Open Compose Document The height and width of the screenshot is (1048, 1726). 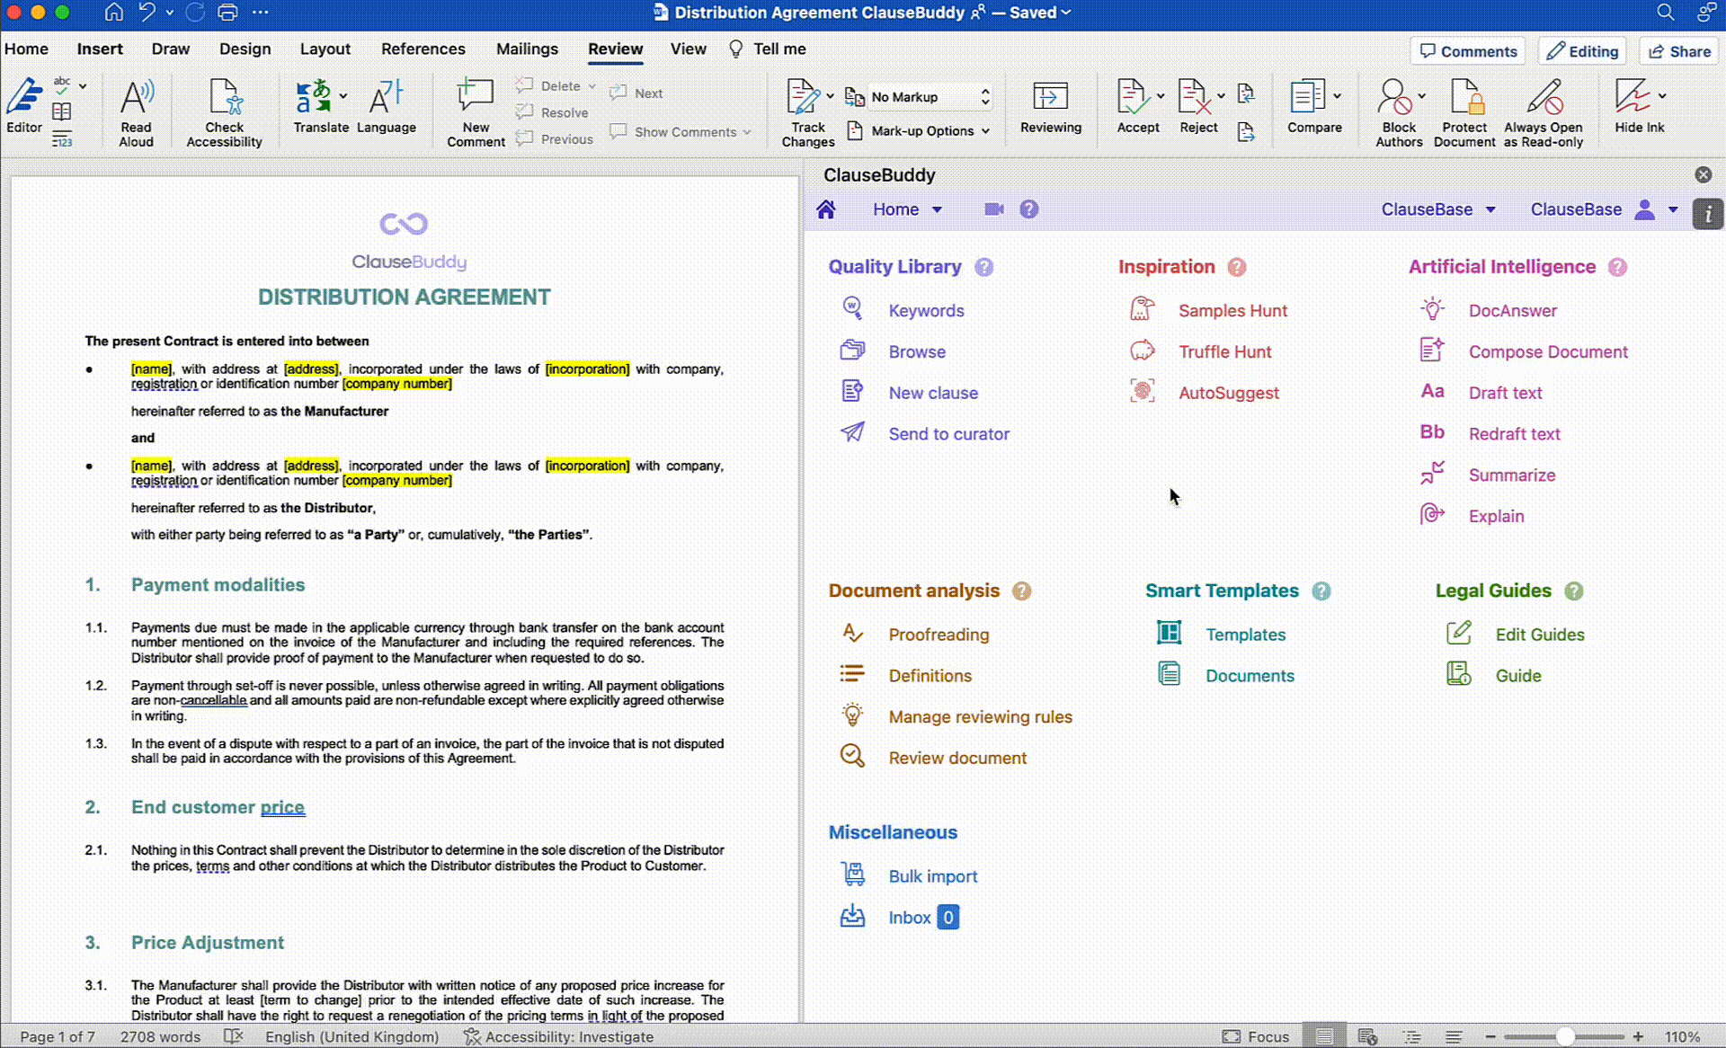point(1548,352)
